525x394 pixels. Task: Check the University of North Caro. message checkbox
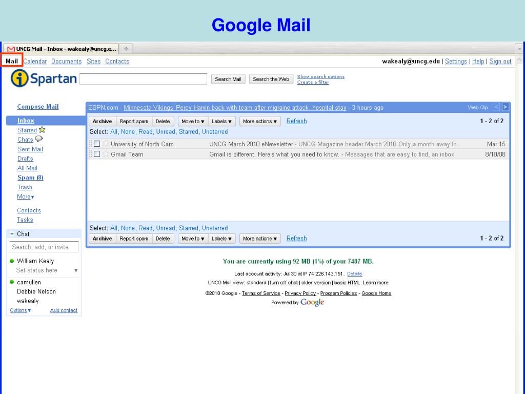(97, 144)
